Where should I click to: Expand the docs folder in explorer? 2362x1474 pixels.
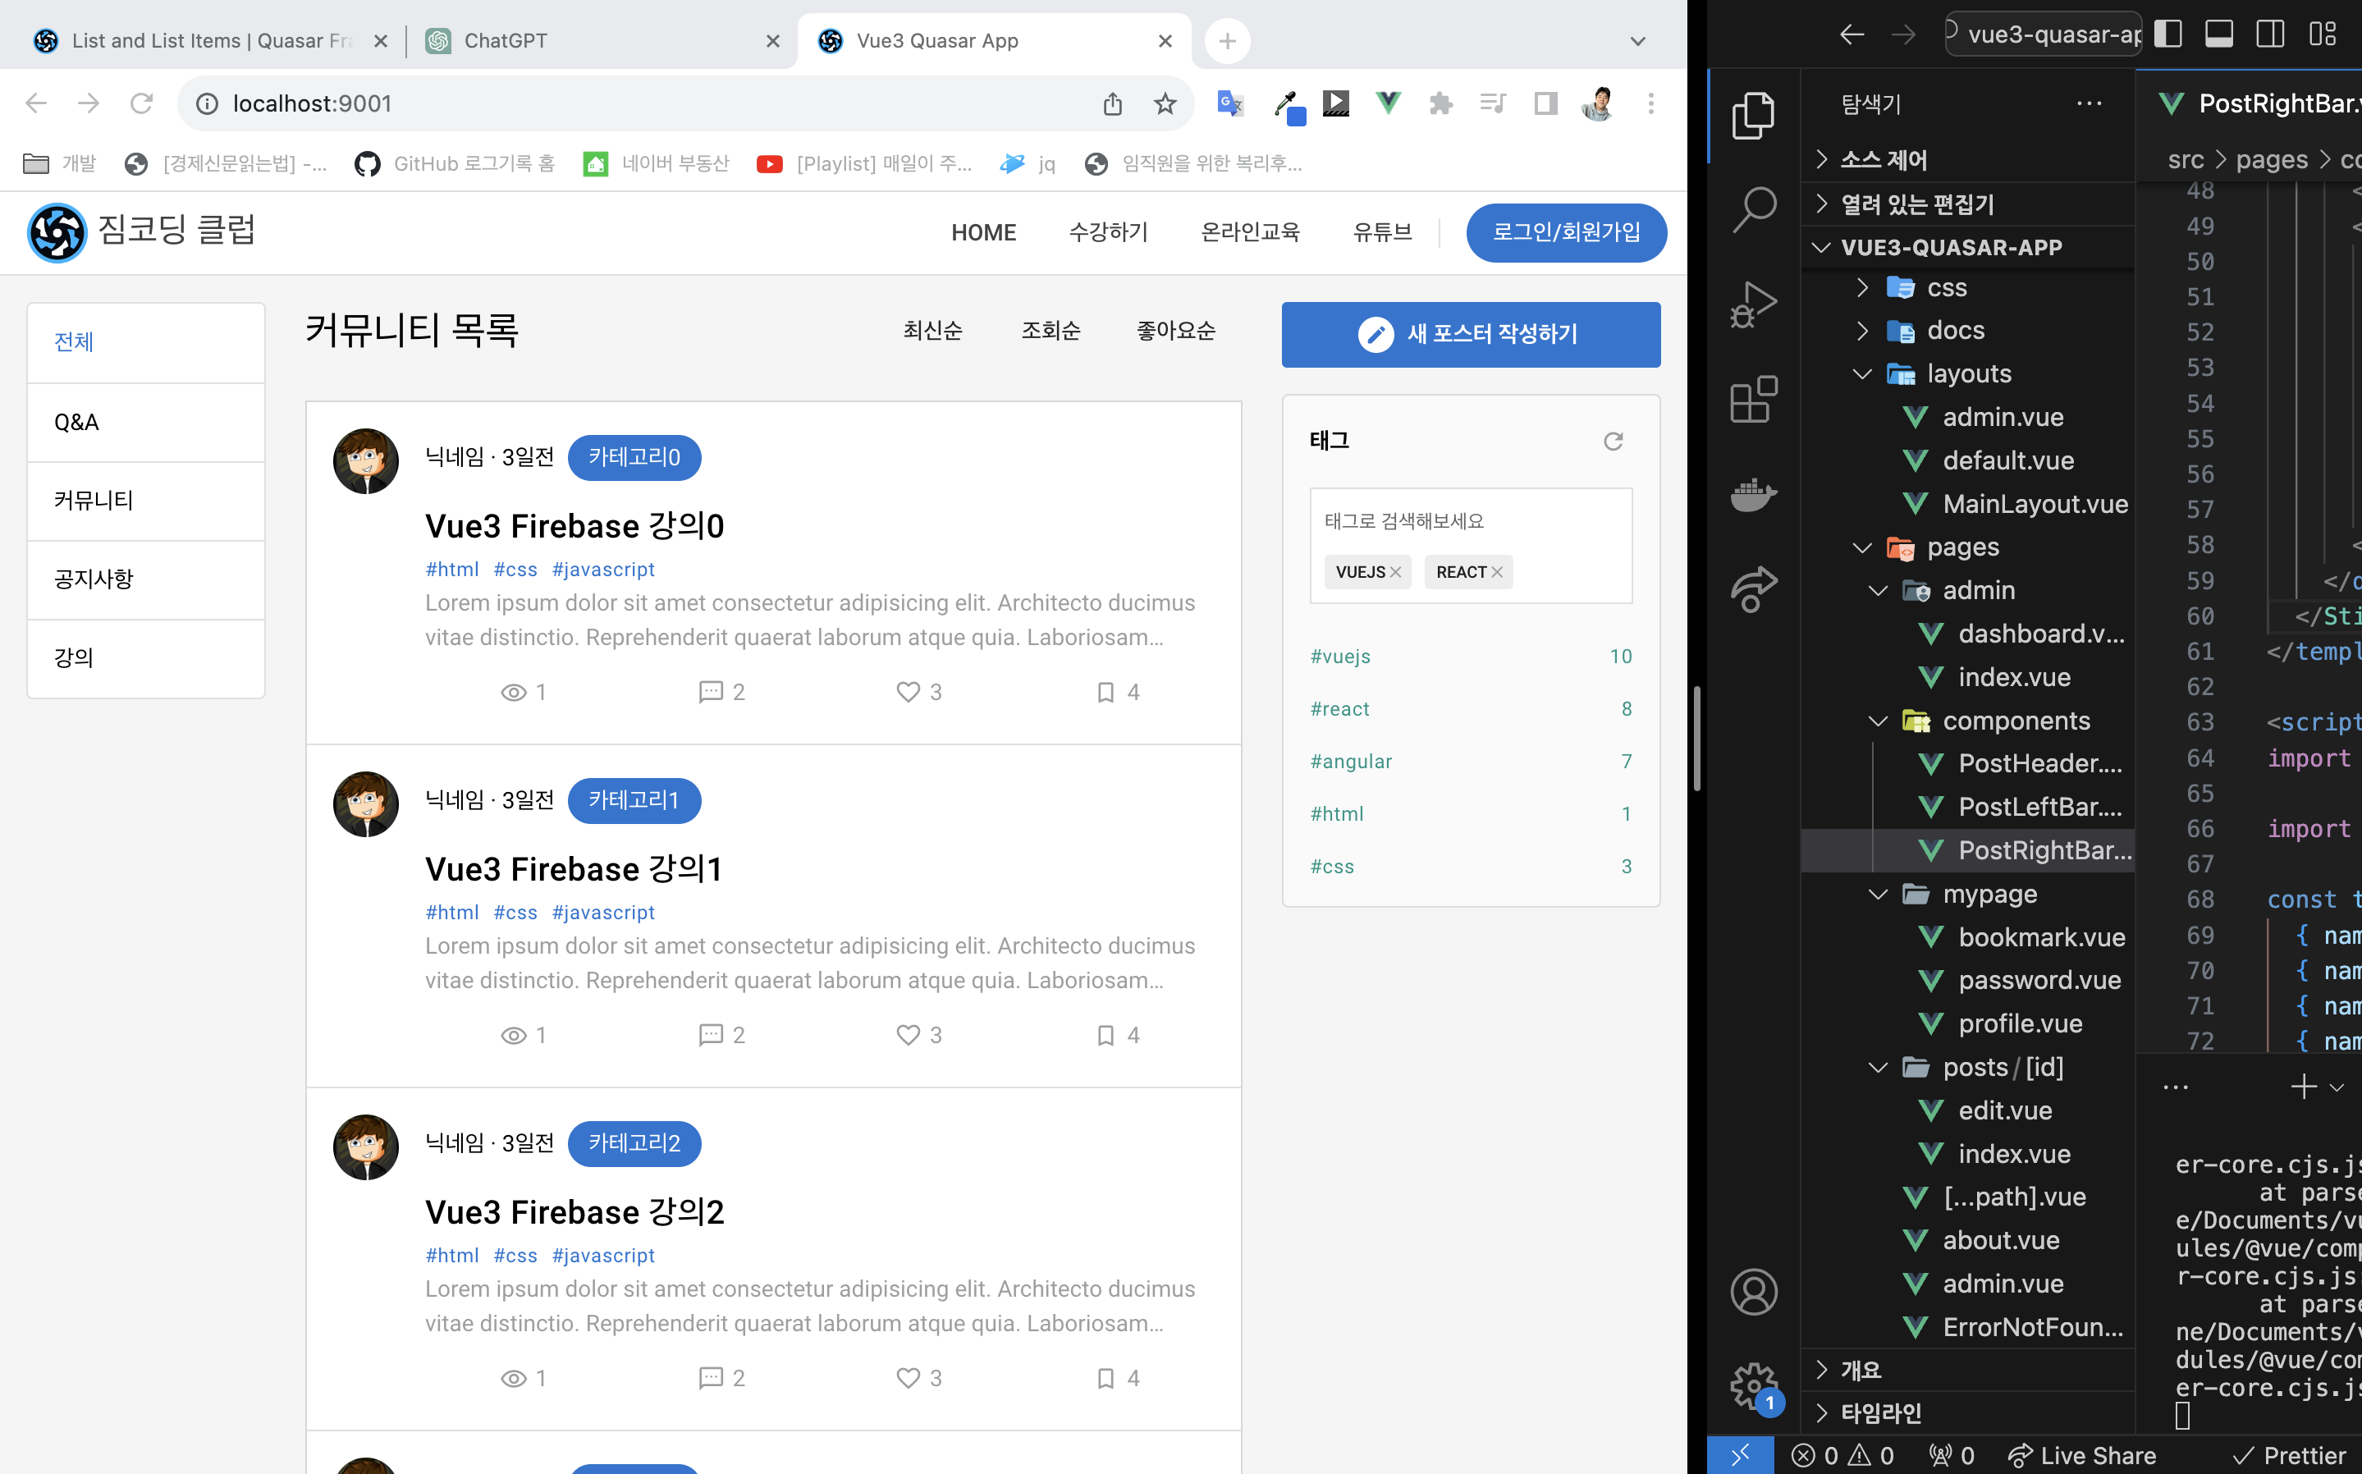pos(1968,331)
